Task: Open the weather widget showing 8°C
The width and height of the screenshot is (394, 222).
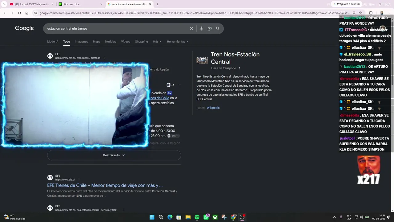Action: 14,217
